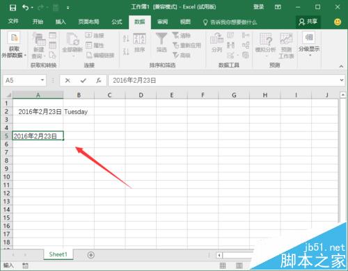Click vertical scrollbar up arrow

click(343, 95)
